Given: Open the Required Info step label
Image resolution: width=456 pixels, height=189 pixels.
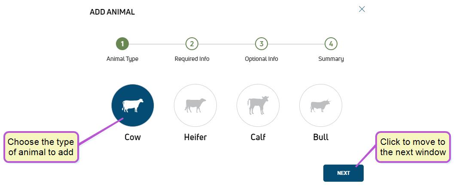Looking at the screenshot, I should 192,59.
